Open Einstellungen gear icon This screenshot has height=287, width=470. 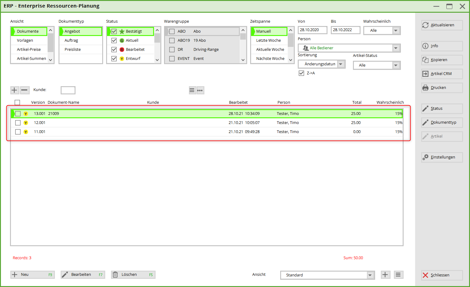425,157
